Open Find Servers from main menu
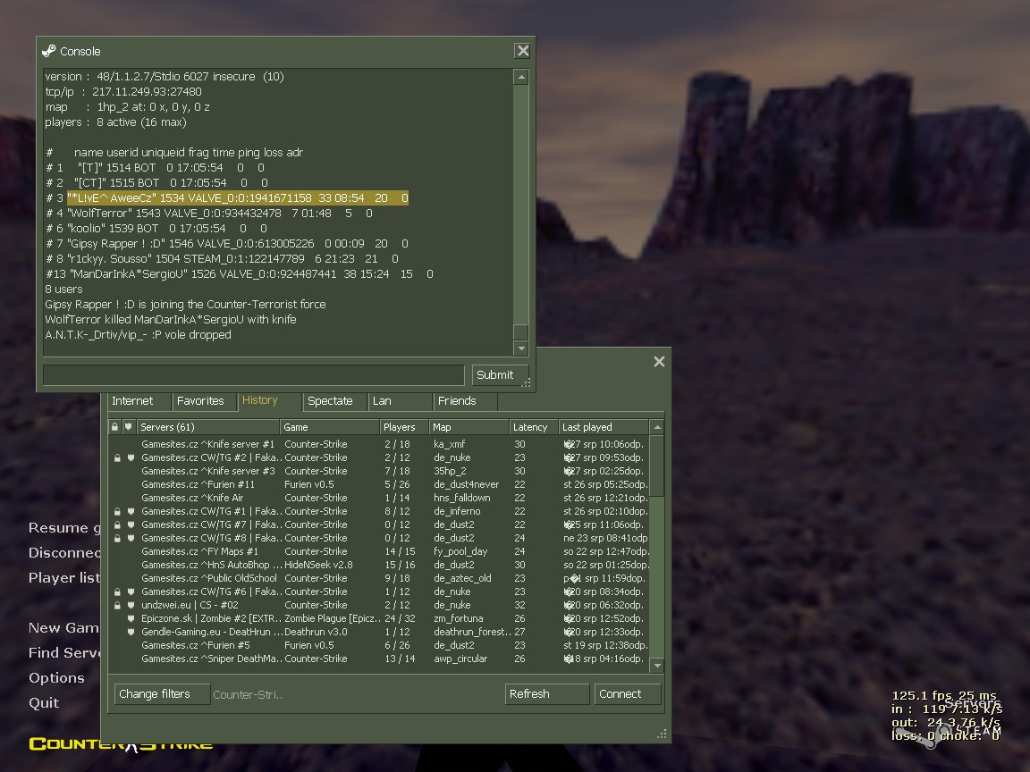This screenshot has height=772, width=1030. tap(64, 652)
